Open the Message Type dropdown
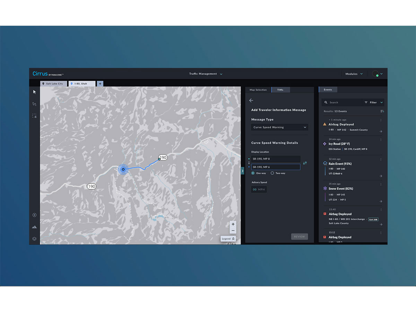This screenshot has width=416, height=312. tap(279, 127)
